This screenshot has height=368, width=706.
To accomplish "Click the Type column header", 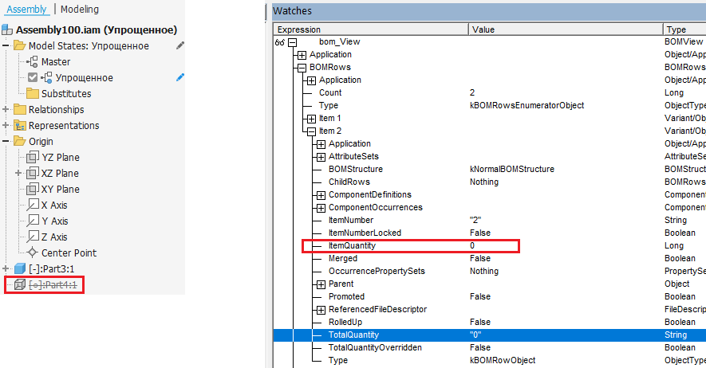I will (684, 29).
